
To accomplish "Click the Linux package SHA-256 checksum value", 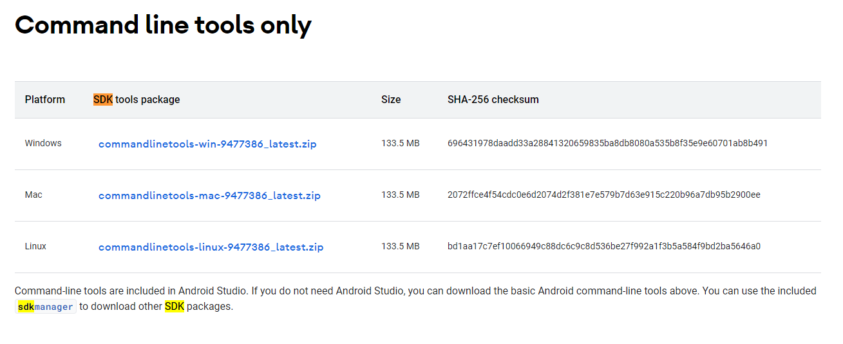I will pyautogui.click(x=604, y=247).
